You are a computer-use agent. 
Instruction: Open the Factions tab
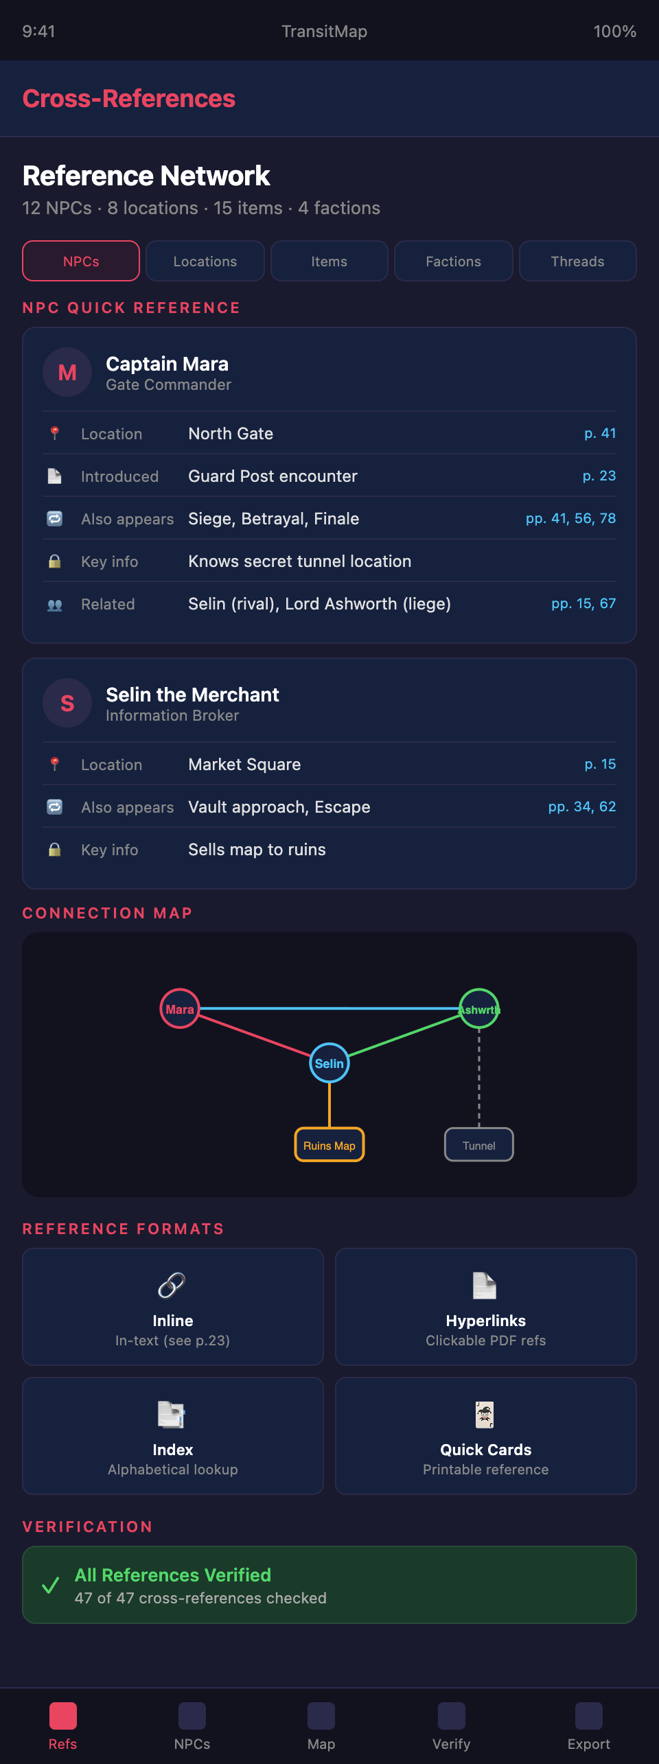(454, 261)
